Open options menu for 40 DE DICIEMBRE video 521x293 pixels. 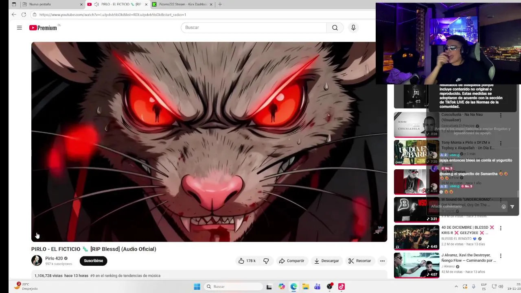(501, 228)
